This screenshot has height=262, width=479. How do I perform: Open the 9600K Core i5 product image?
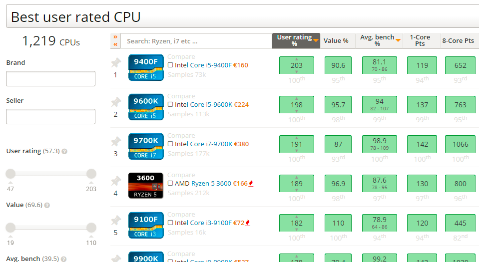146,107
